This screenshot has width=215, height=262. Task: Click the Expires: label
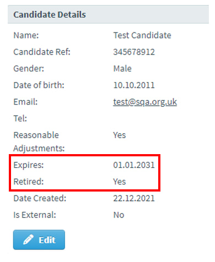pos(29,165)
